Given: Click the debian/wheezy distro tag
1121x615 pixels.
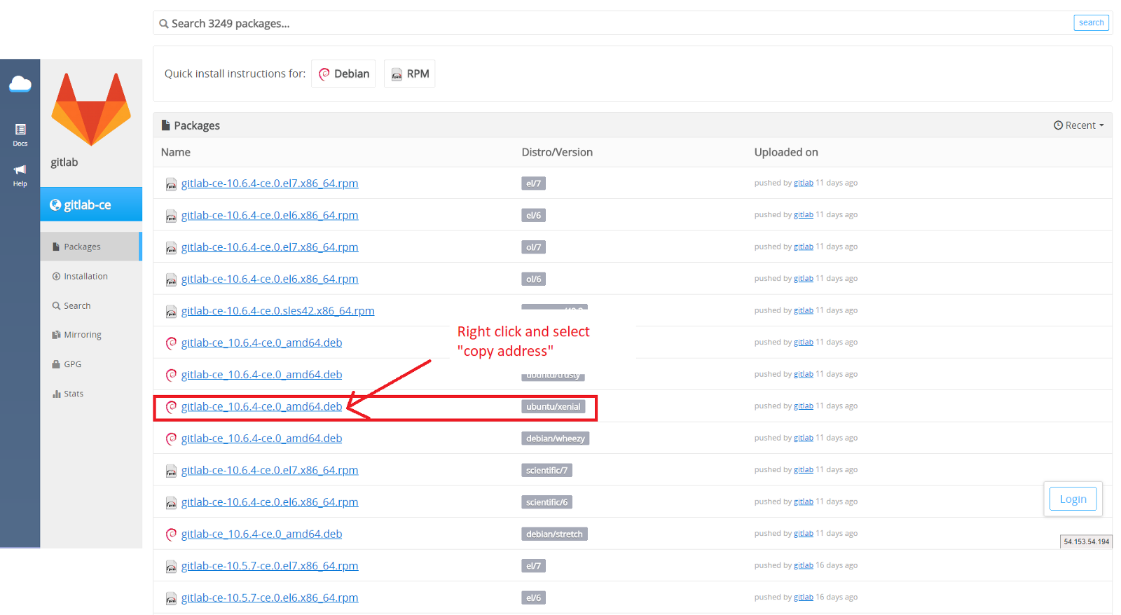Looking at the screenshot, I should pos(556,438).
